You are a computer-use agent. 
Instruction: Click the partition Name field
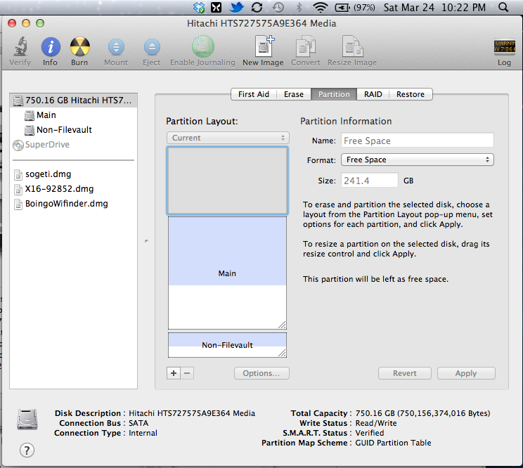coord(418,141)
